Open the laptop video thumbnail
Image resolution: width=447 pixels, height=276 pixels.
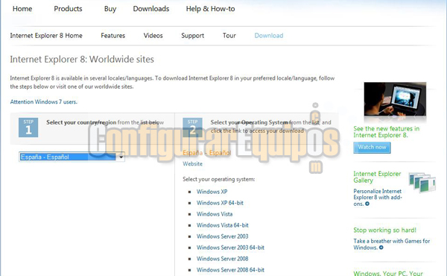click(395, 98)
